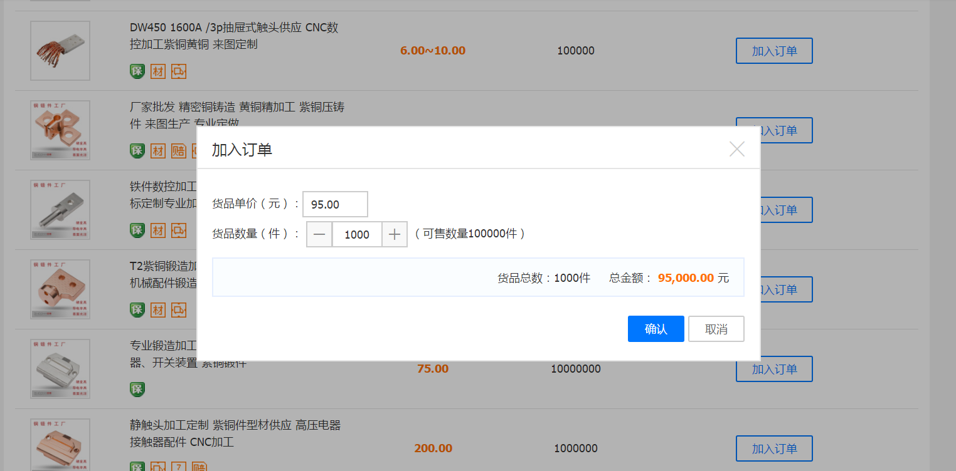The image size is (956, 471).
Task: Click the 货品数量 quantity field showing 1000
Action: [x=357, y=234]
